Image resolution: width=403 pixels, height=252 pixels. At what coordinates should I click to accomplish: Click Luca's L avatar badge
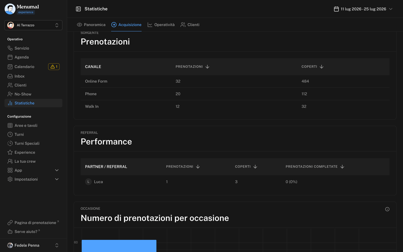(x=88, y=182)
